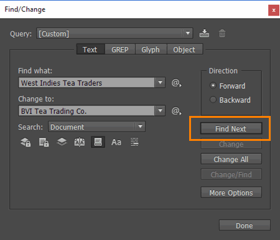
Task: Switch to the Glyph tab
Action: click(x=151, y=49)
